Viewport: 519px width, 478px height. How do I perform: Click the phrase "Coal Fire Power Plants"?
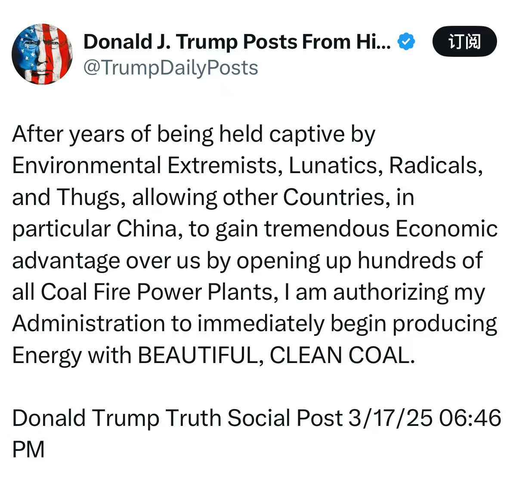click(156, 292)
